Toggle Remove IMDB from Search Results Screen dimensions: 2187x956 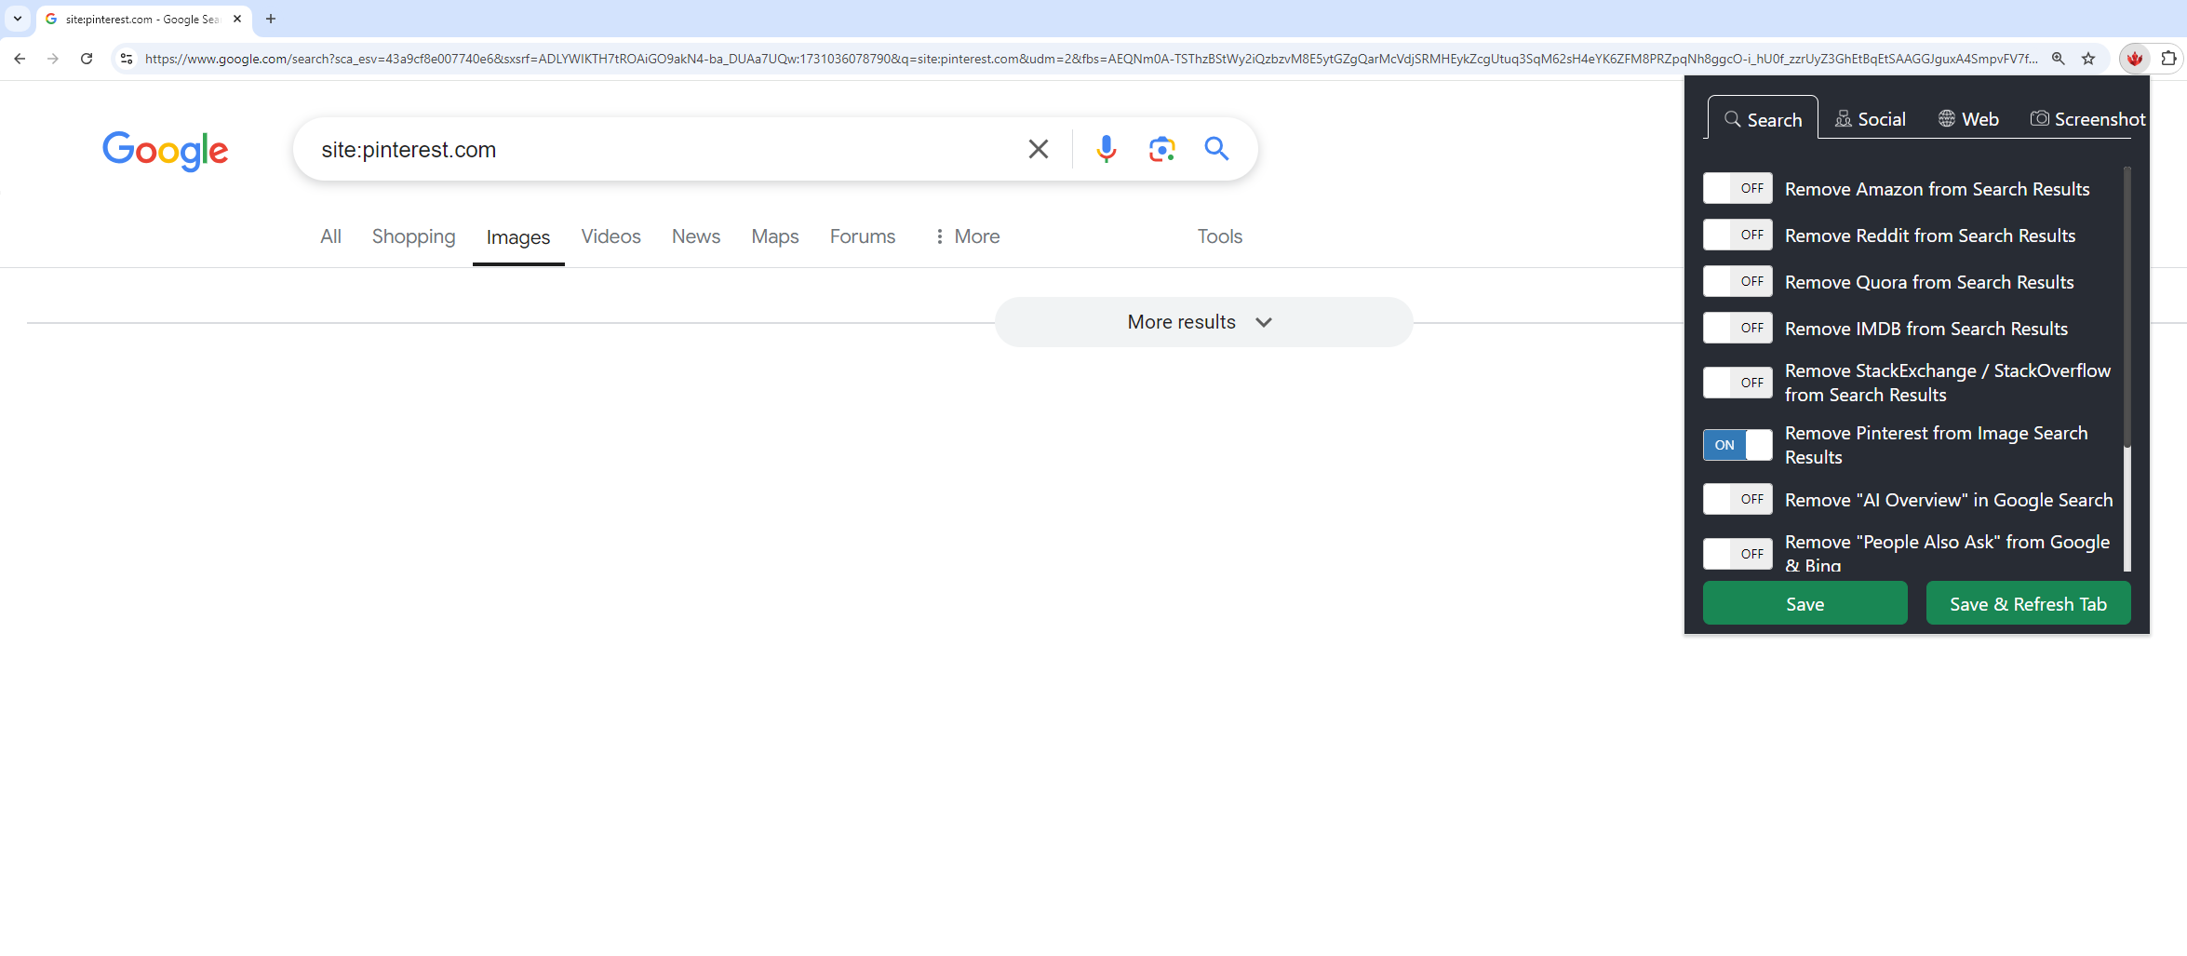point(1738,328)
